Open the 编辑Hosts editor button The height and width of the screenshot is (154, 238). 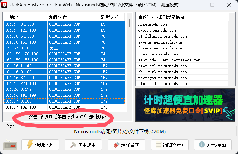[x=170, y=145]
